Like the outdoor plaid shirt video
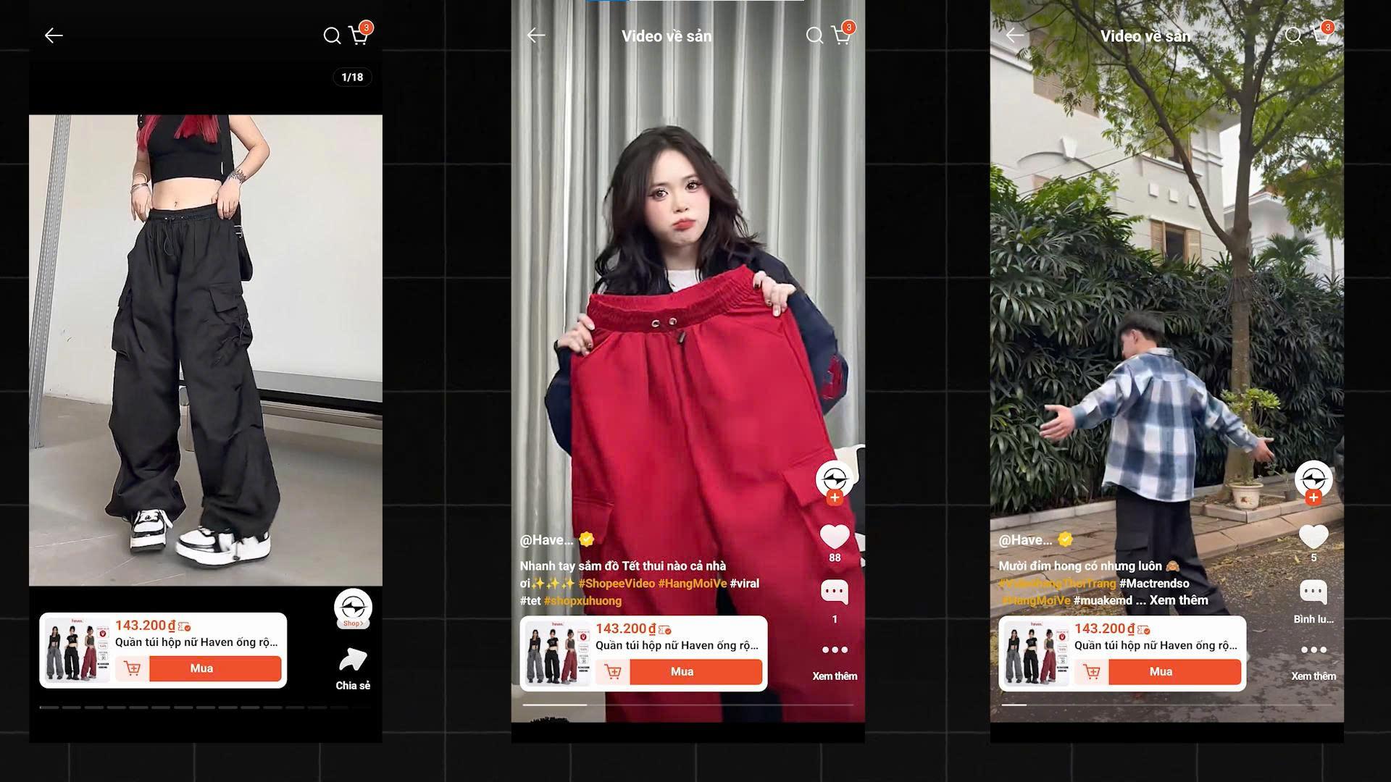 [x=1313, y=537]
